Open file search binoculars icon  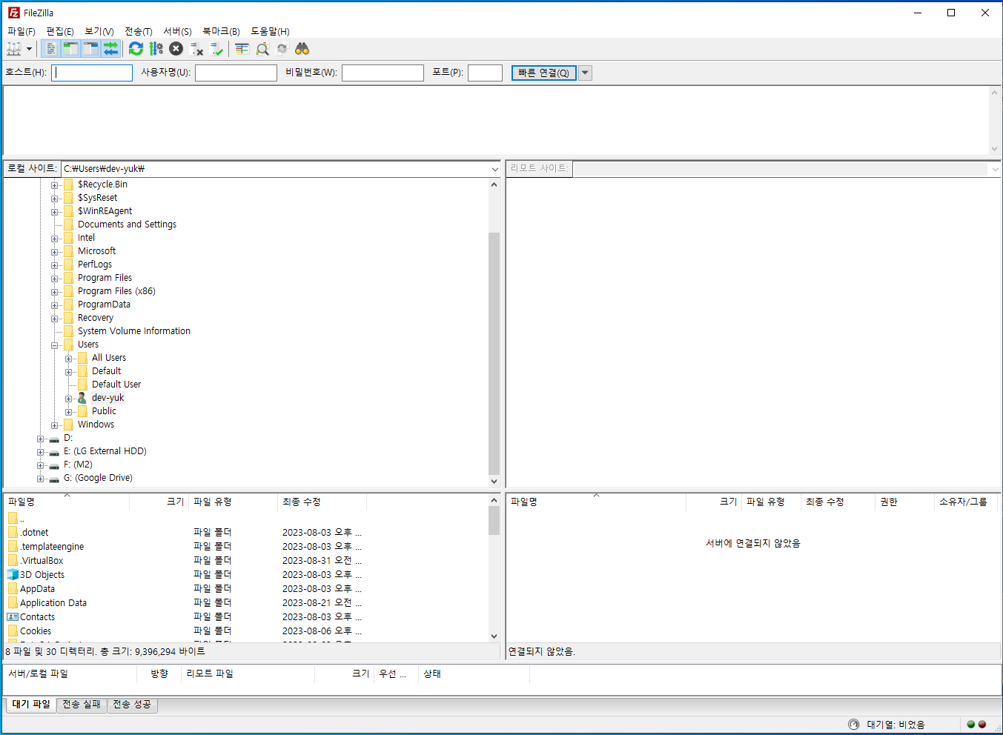click(302, 49)
